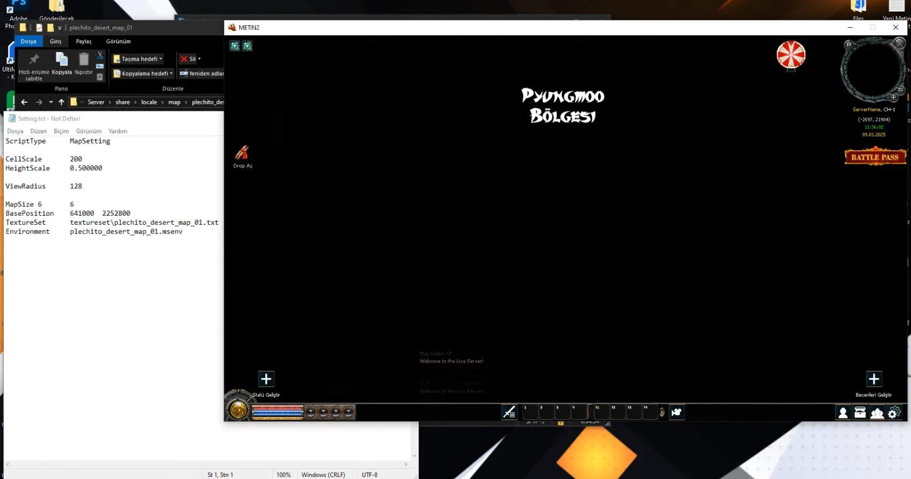
Task: Click the HP/SP gauge bars
Action: (x=277, y=412)
